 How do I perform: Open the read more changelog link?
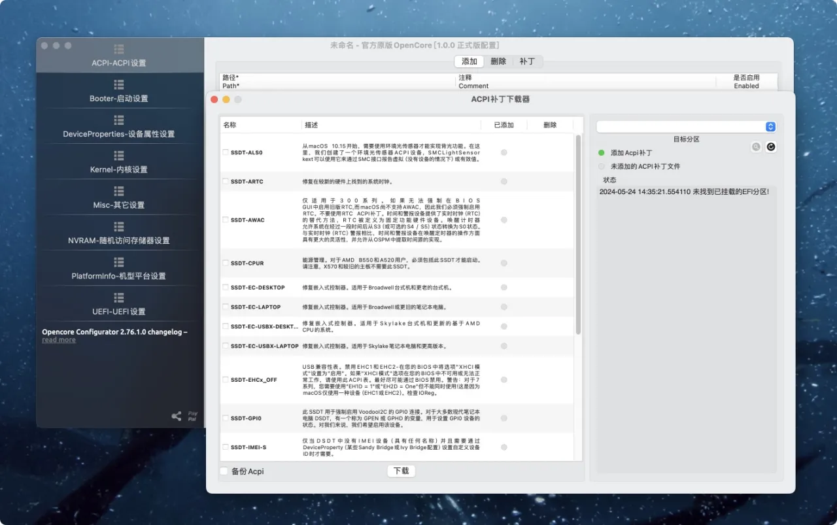point(59,340)
